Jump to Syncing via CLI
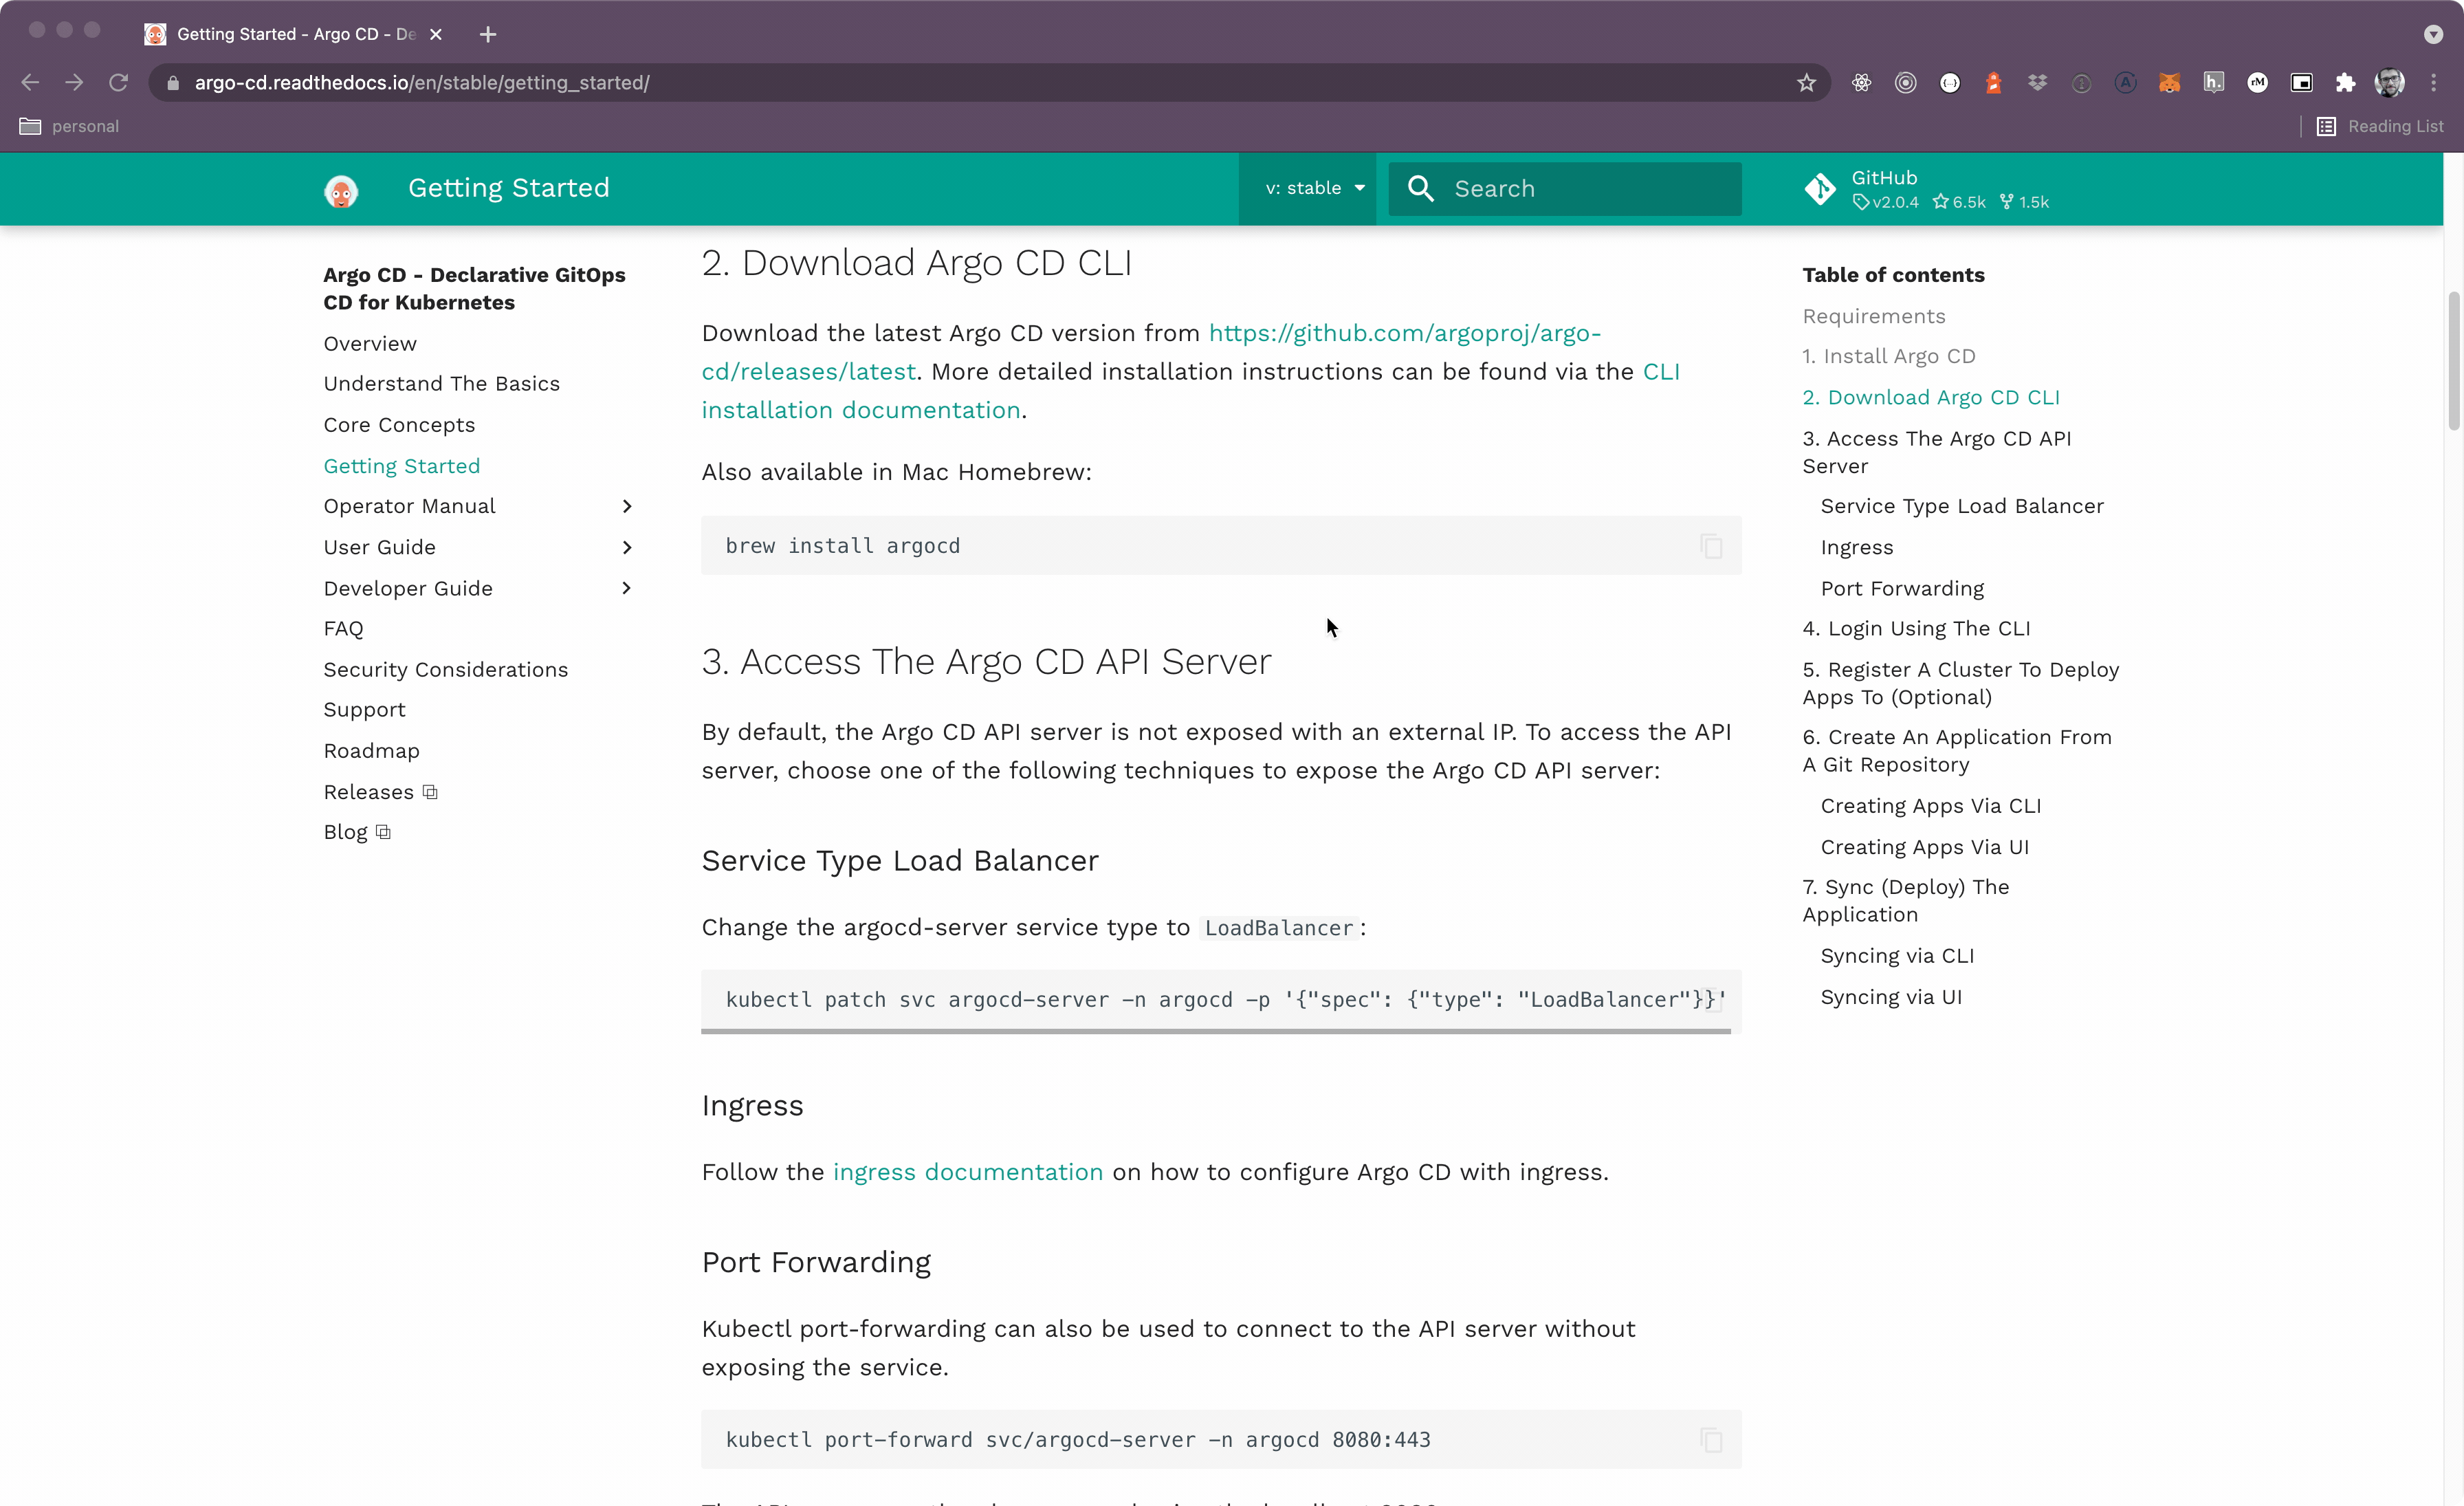 [x=1896, y=956]
